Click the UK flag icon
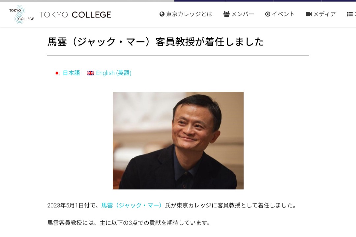The image size is (356, 237). (x=91, y=73)
